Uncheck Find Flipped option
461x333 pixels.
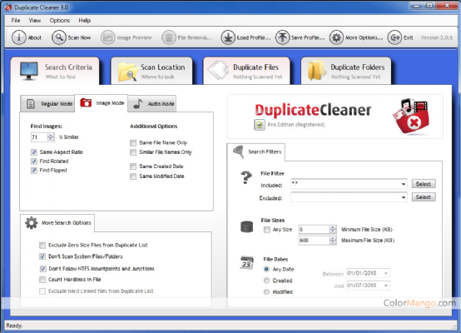[x=34, y=171]
